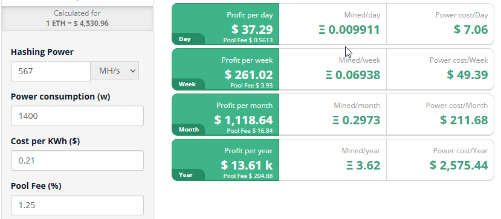The width and height of the screenshot is (501, 219).
Task: Click the Hashing Power input field
Action: click(51, 71)
